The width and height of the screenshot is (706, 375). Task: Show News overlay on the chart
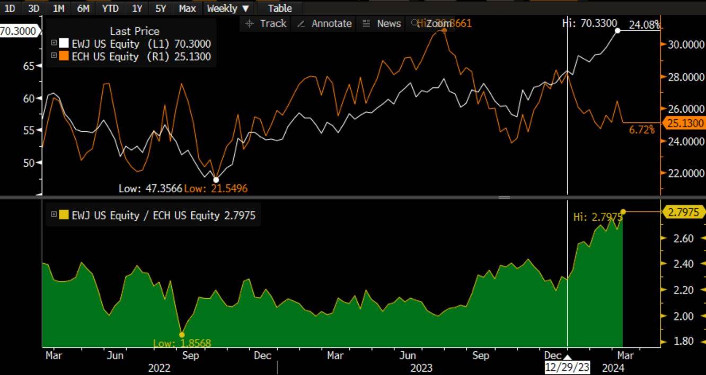pyautogui.click(x=382, y=24)
